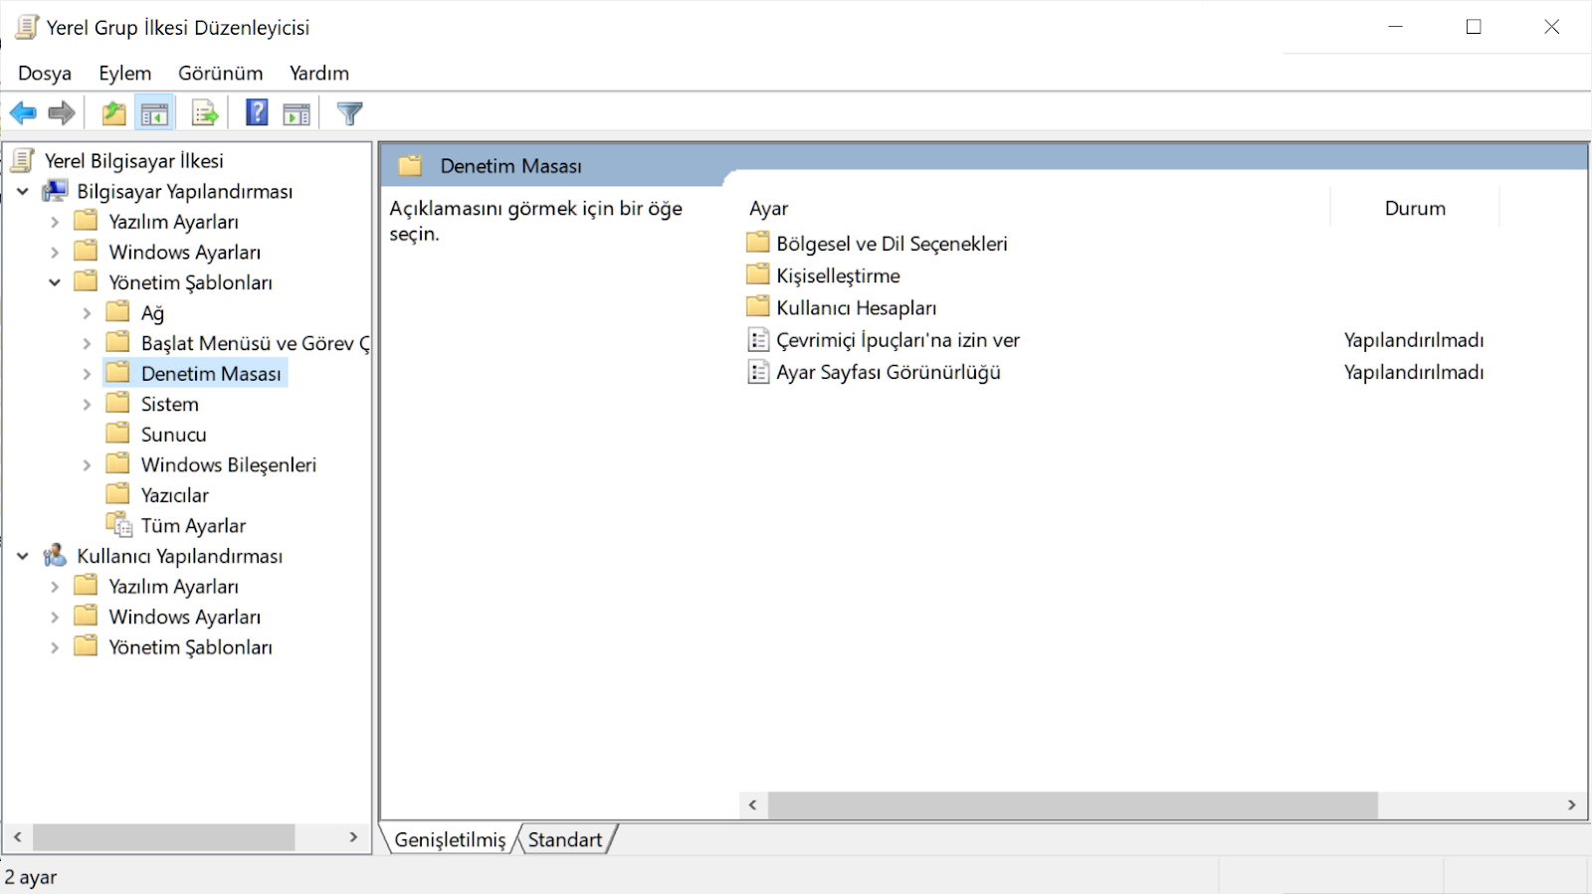Click the settings list scroll left arrow
The height and width of the screenshot is (894, 1592).
(x=753, y=805)
